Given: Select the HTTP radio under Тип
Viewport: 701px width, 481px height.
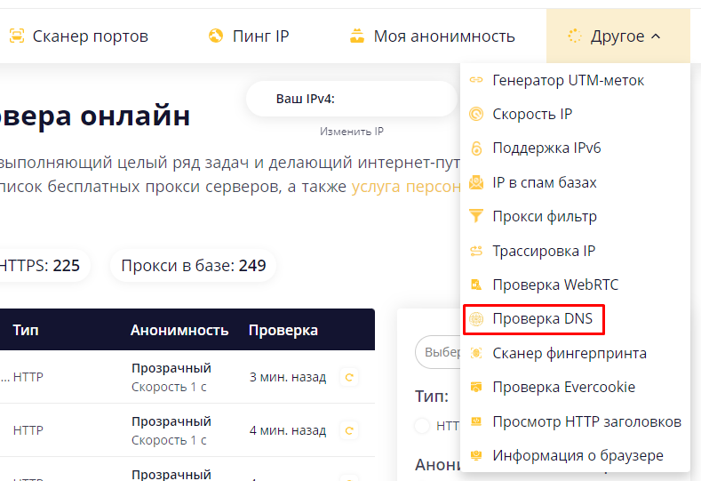Looking at the screenshot, I should 422,426.
